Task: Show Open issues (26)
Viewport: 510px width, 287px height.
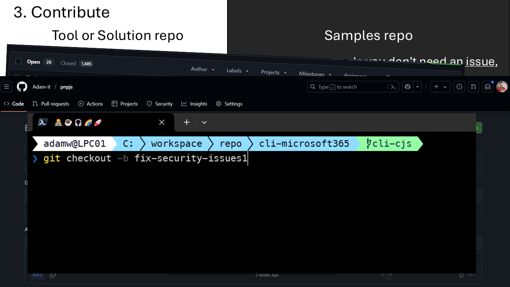Action: click(40, 62)
